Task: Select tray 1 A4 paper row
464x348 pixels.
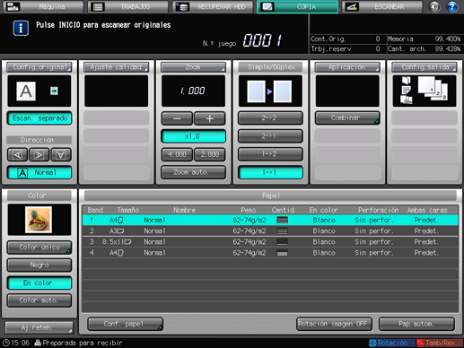Action: point(270,220)
